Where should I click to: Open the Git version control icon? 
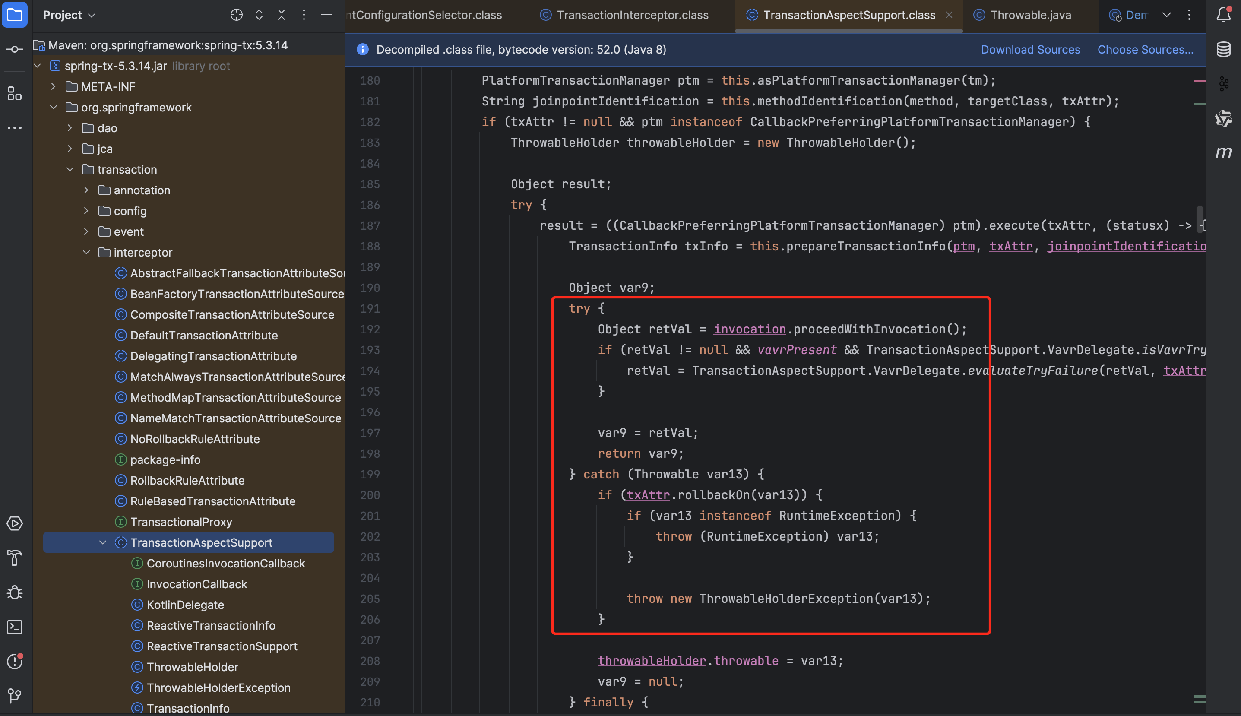pos(15,695)
